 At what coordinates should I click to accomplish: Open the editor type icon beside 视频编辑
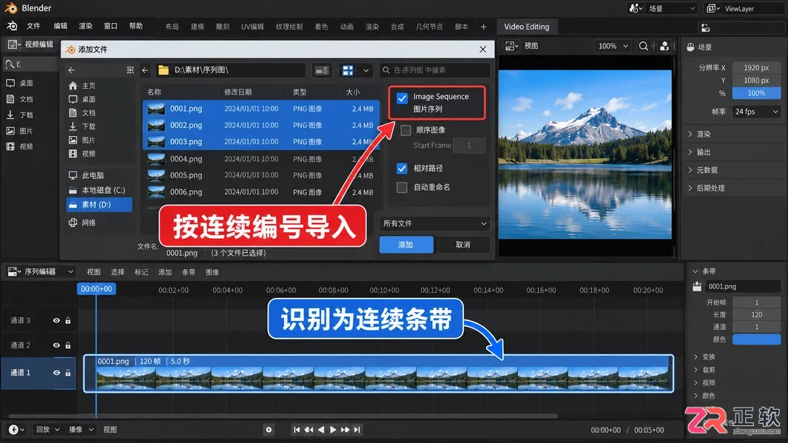tap(14, 44)
